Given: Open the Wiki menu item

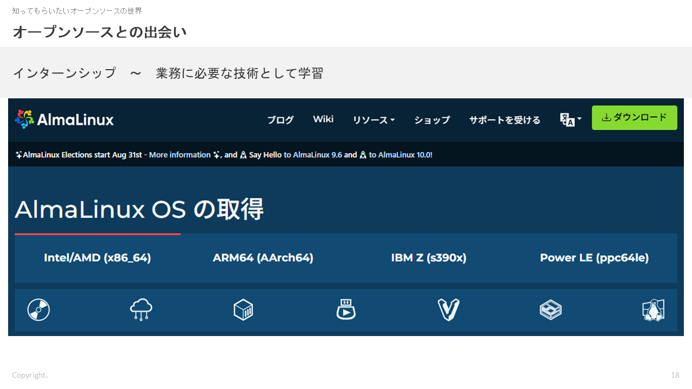Looking at the screenshot, I should click(323, 119).
